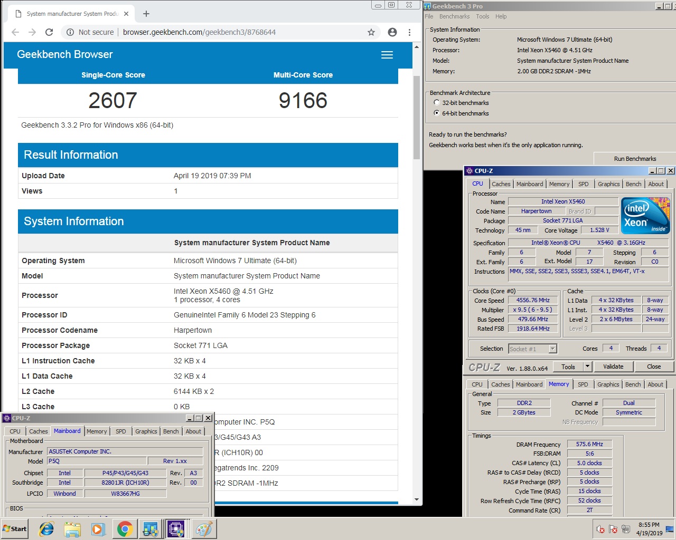
Task: Click the taskbar clock showing 8:55 PM
Action: point(649,529)
